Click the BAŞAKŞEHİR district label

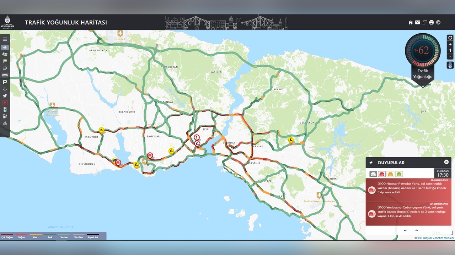tap(127, 112)
